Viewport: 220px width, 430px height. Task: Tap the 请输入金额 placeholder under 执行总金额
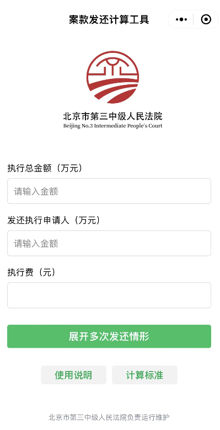(x=36, y=191)
